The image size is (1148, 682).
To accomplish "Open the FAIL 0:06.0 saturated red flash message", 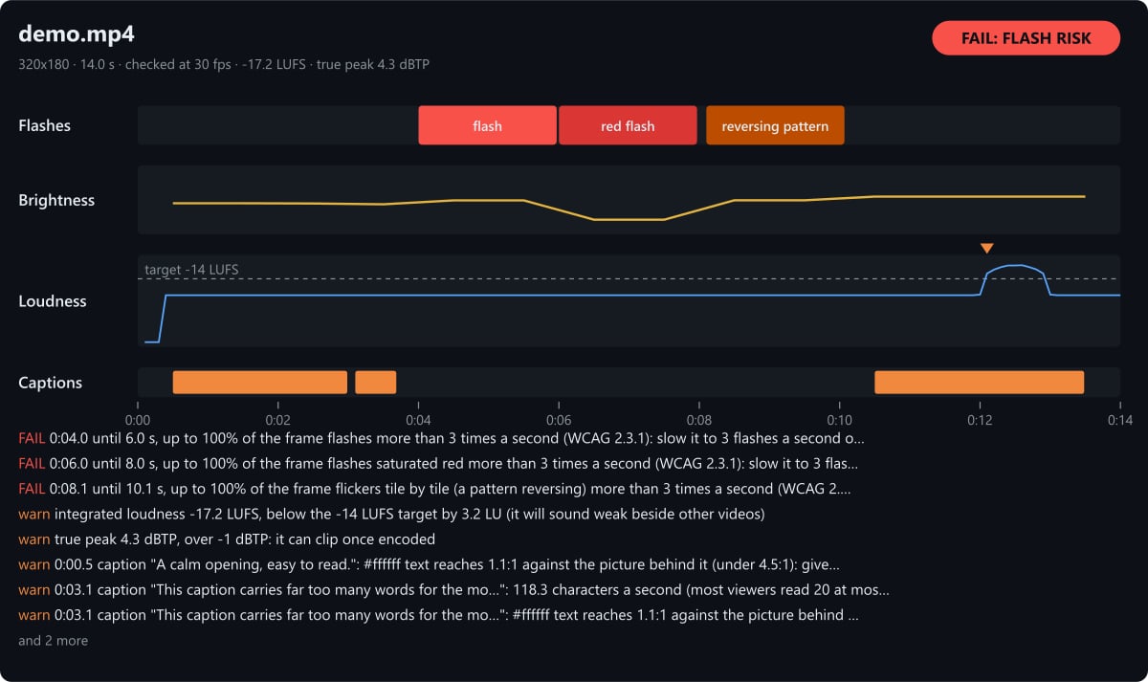I will (x=438, y=463).
